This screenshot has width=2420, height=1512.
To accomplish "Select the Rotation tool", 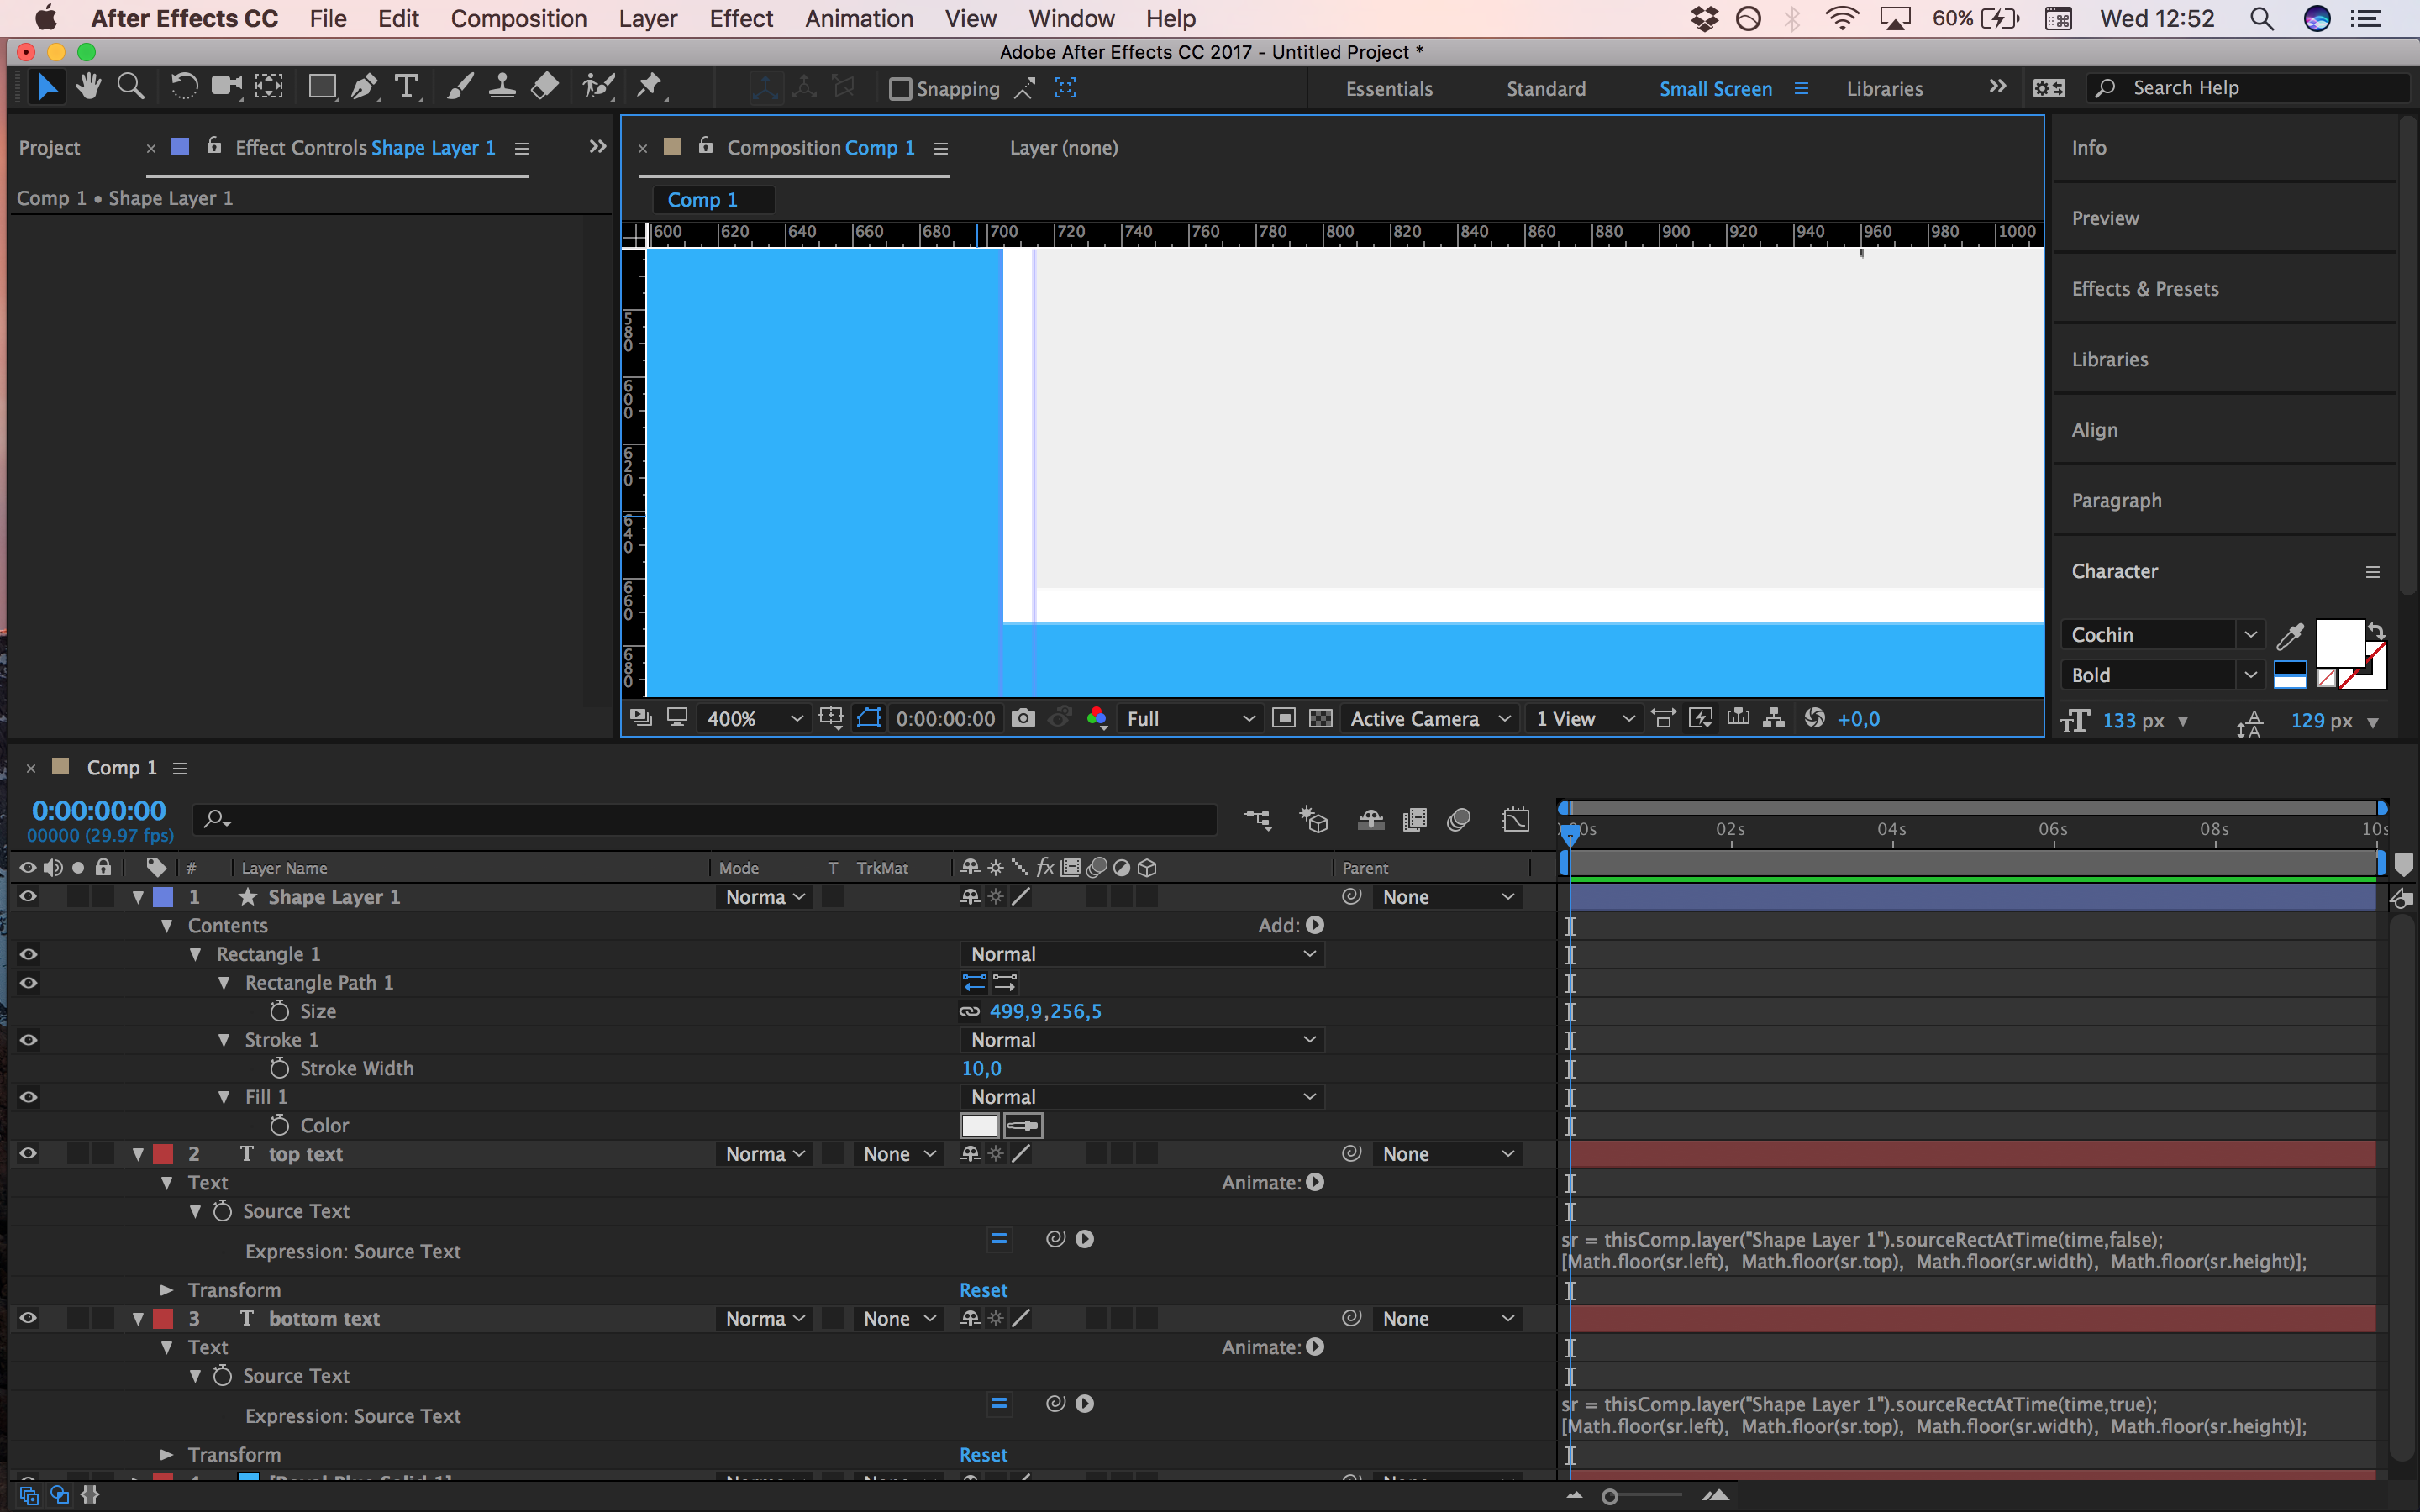I will pyautogui.click(x=183, y=88).
